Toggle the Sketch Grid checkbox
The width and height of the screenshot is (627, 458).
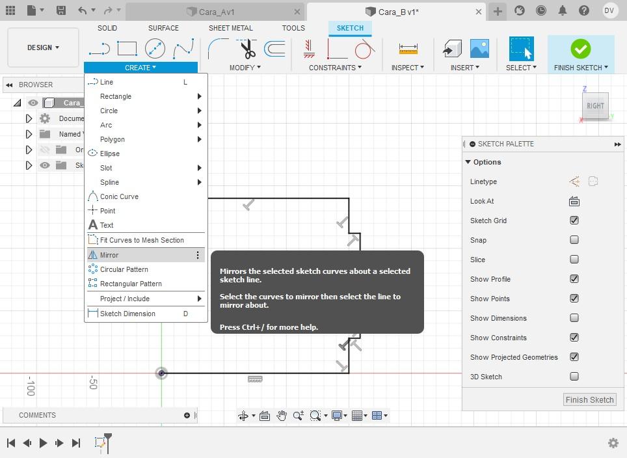[x=574, y=221]
